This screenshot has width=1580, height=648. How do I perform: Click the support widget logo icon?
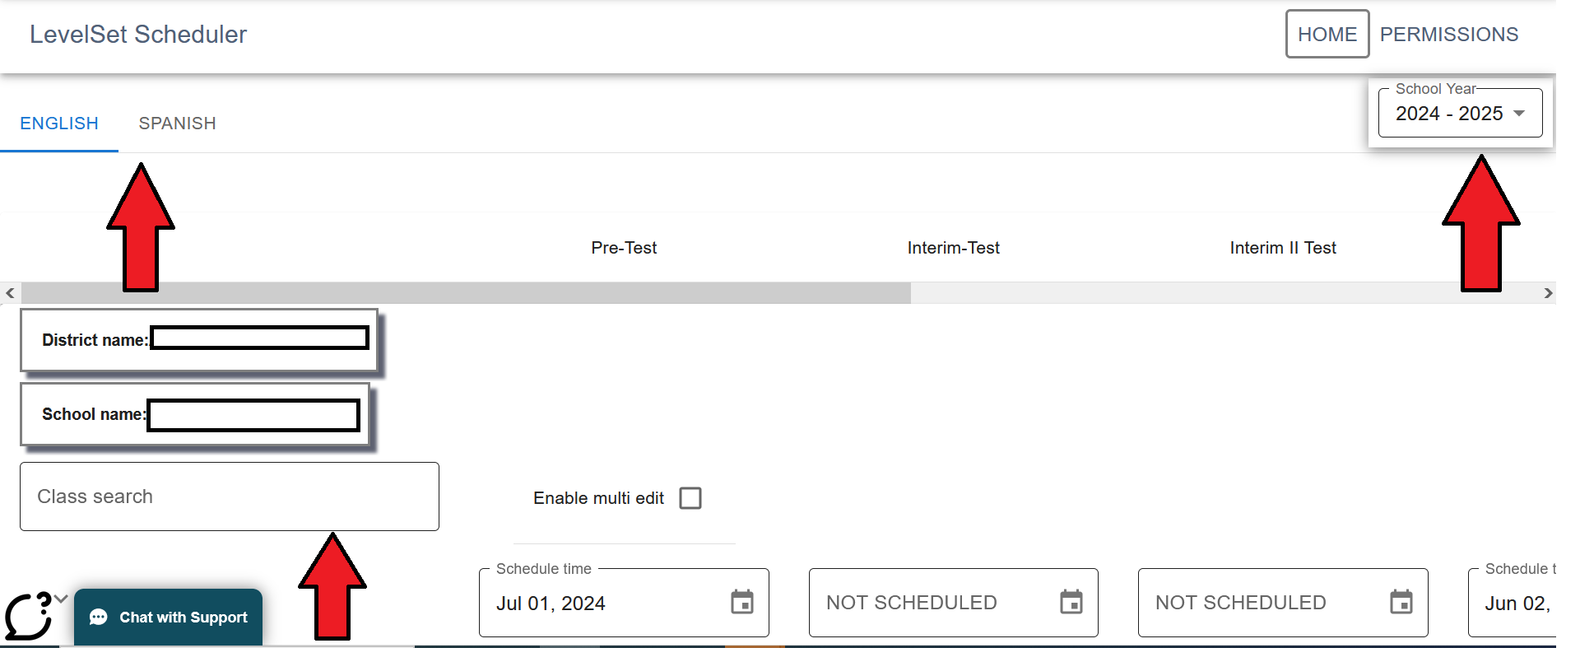(28, 616)
